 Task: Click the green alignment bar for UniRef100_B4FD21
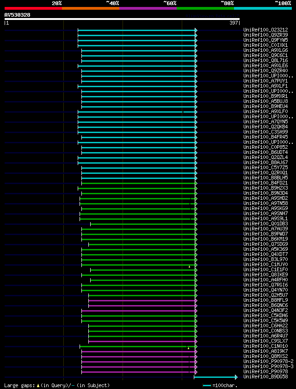tap(139, 183)
